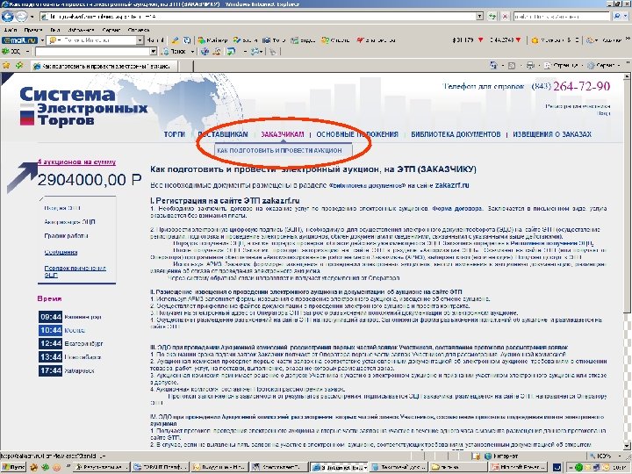Viewport: 632px width, 474px height.
Task: Click the ICQ flower icon on ICQ toolbar
Action: tap(5, 52)
